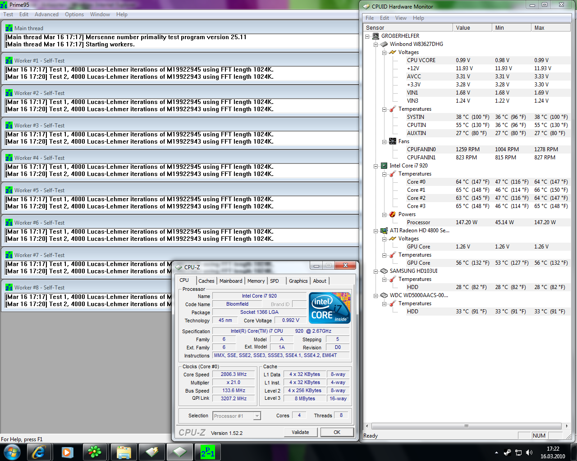Switch to Prime95 via its taskbar icon
577x461 pixels.
pyautogui.click(x=207, y=452)
